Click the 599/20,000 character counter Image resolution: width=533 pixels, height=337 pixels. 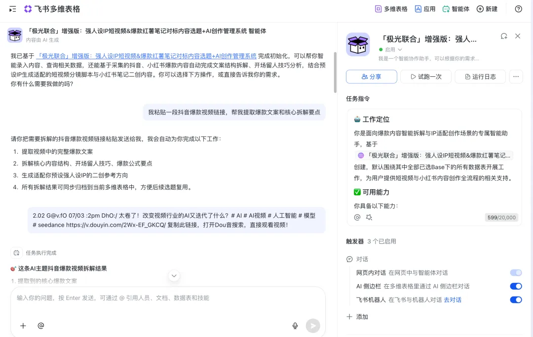[501, 218]
